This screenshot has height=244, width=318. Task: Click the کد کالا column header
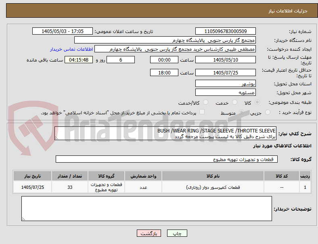[282, 176]
